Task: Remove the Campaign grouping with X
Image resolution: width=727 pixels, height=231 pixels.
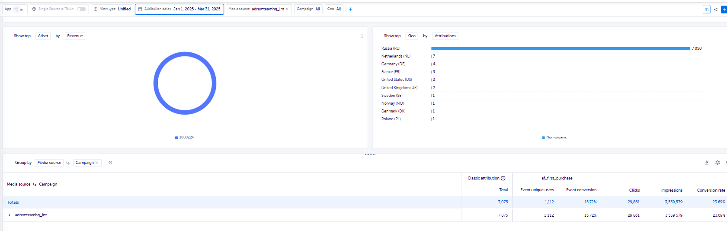Action: pos(97,163)
